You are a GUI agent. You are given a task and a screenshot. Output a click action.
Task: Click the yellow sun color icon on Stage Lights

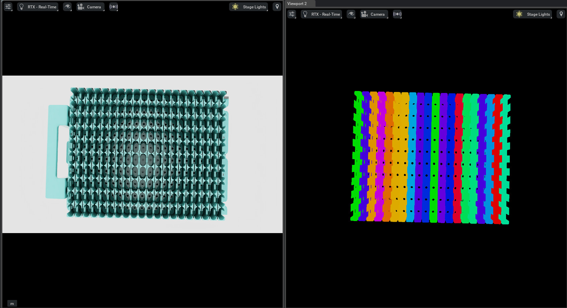[235, 6]
